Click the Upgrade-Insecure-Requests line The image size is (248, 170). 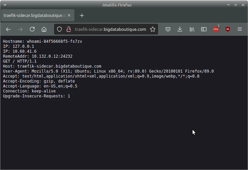click(37, 96)
